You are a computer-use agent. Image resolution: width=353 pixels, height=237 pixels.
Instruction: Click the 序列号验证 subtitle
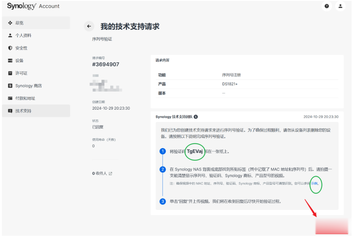click(x=102, y=39)
